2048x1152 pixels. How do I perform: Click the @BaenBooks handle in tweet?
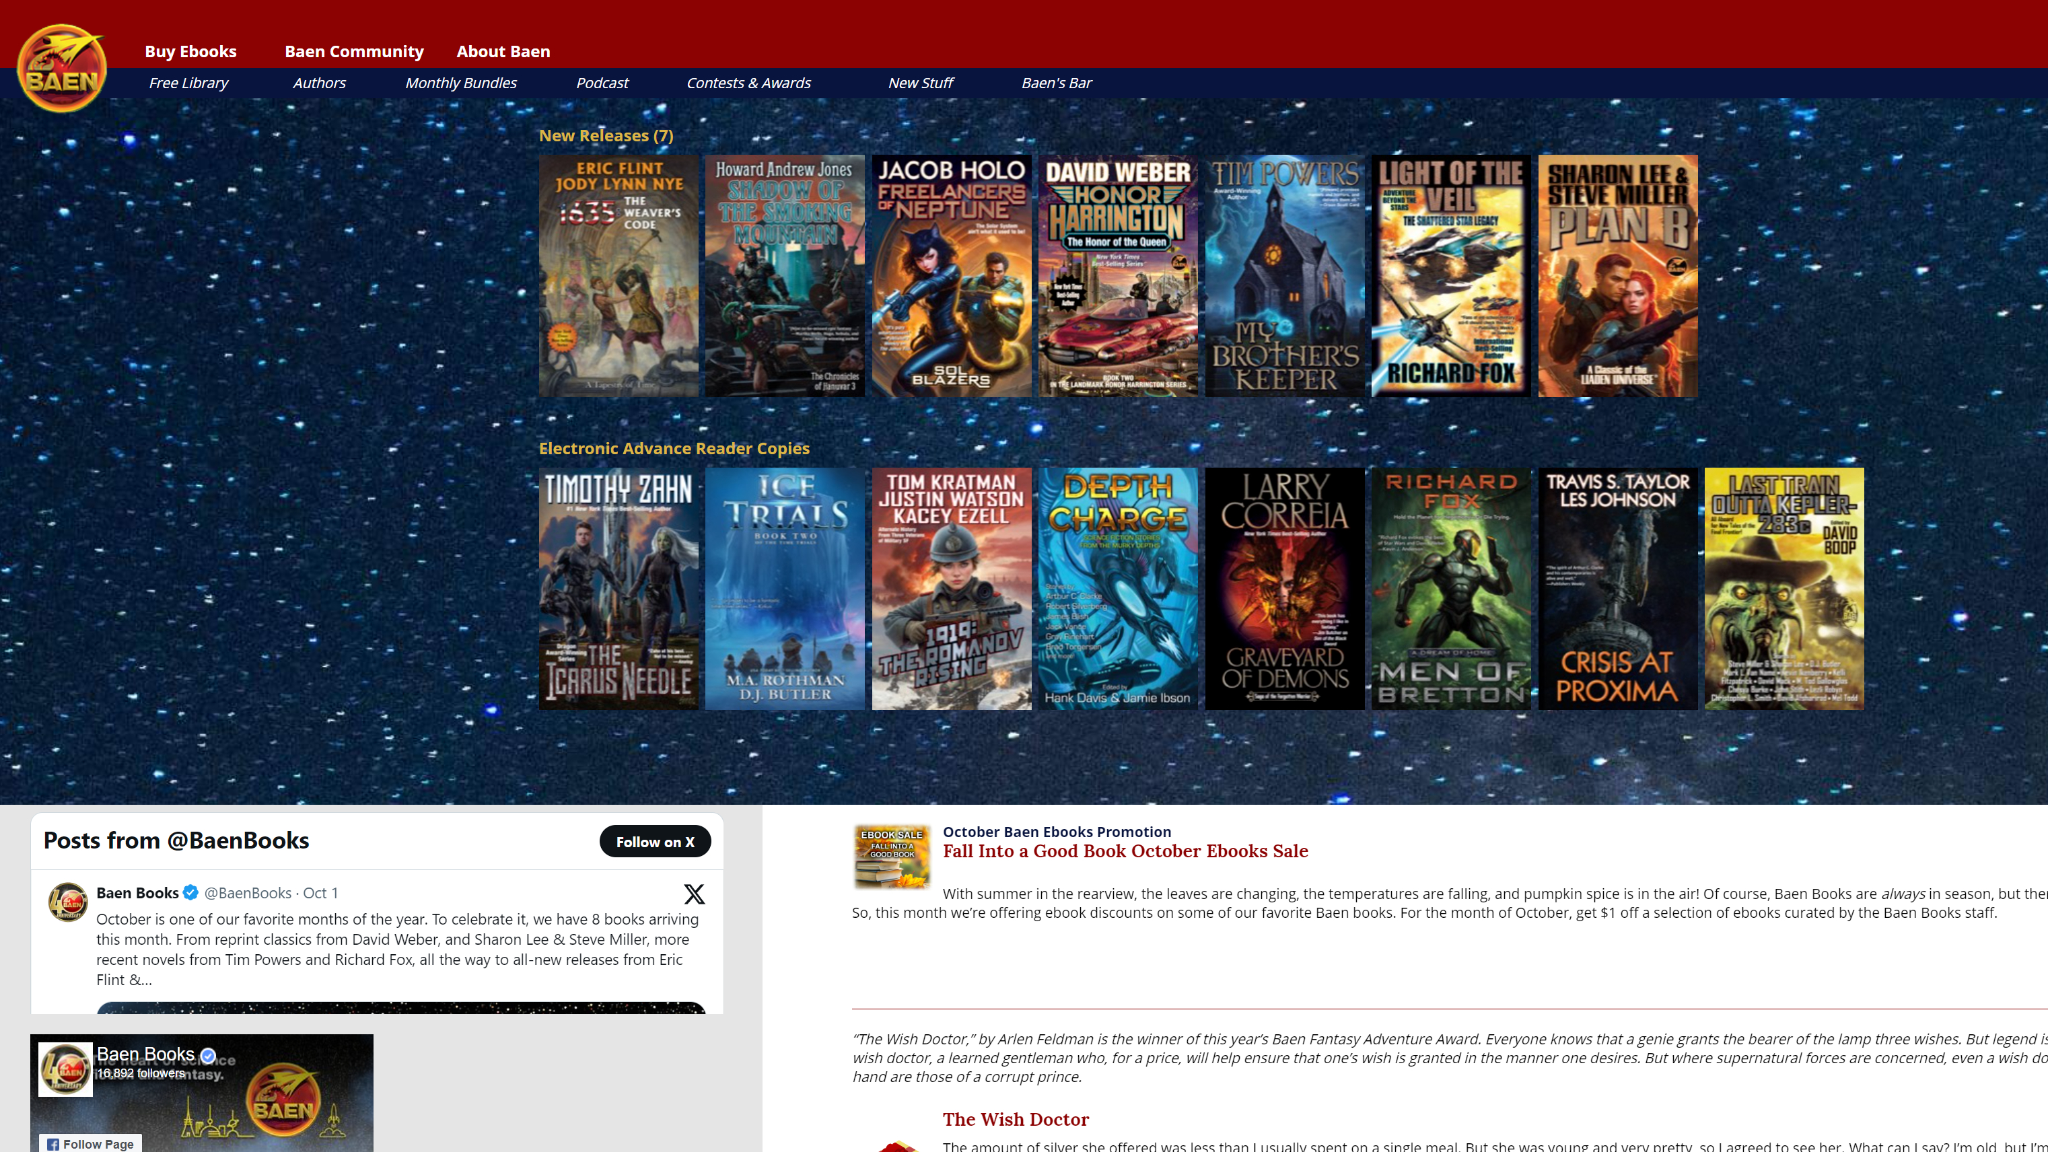coord(248,893)
